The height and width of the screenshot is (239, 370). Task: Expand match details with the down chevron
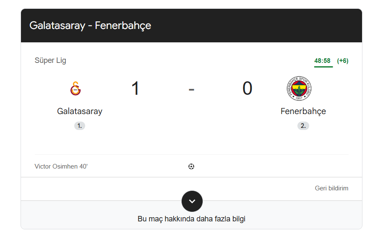coord(192,201)
